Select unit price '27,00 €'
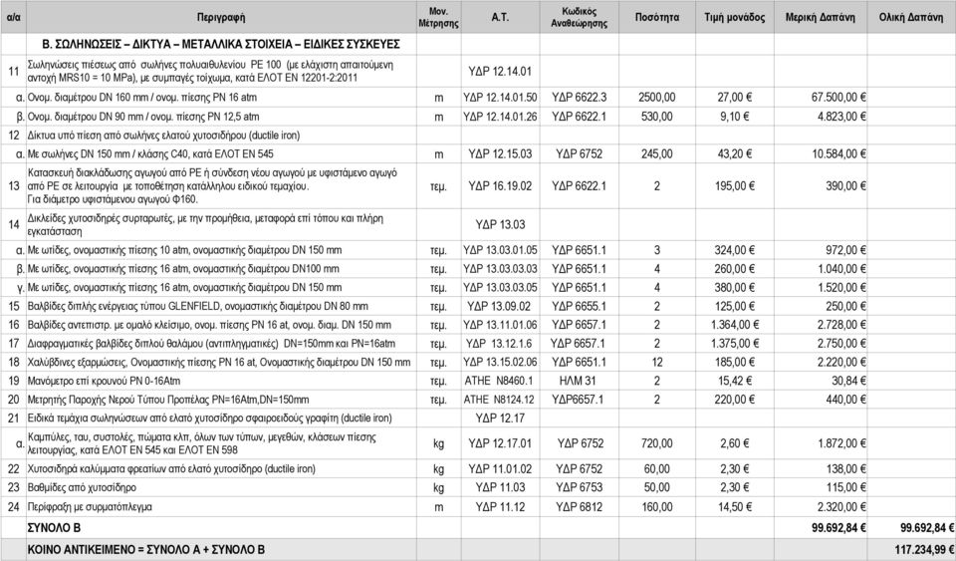 735,97
